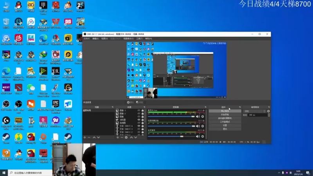This screenshot has width=313, height=176.
Task: Click the Windows taskbar search box
Action: click(30, 173)
